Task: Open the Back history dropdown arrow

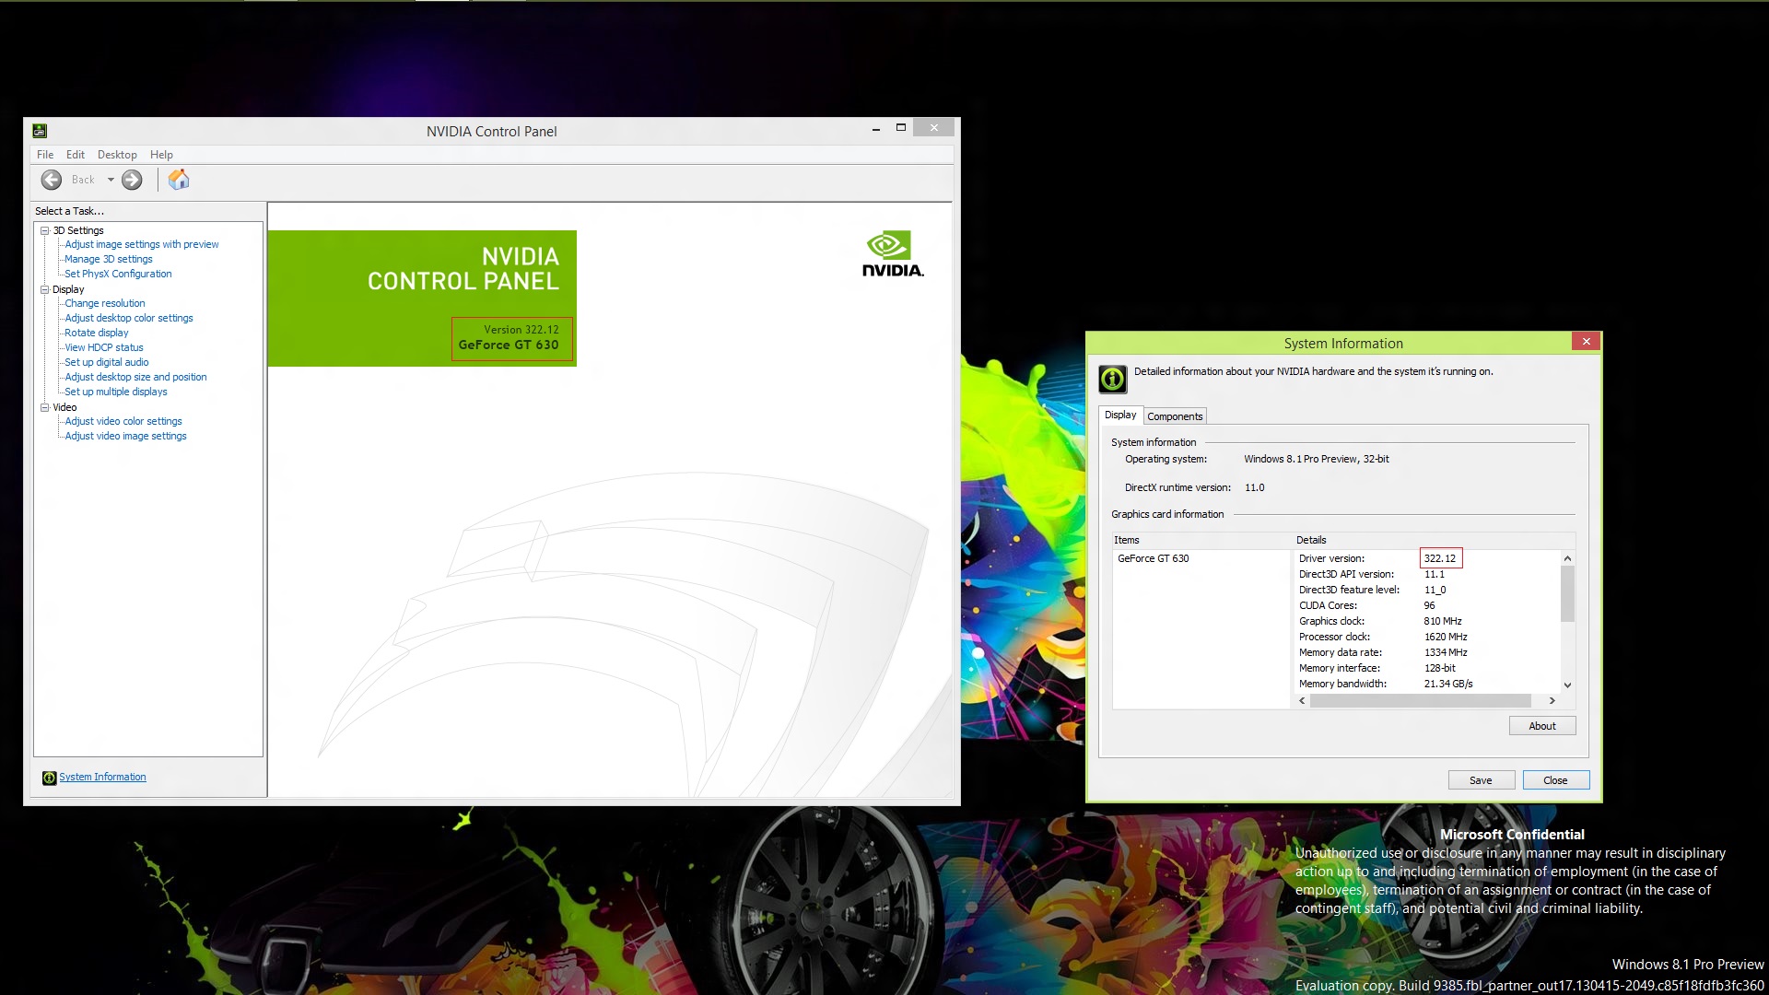Action: click(111, 180)
